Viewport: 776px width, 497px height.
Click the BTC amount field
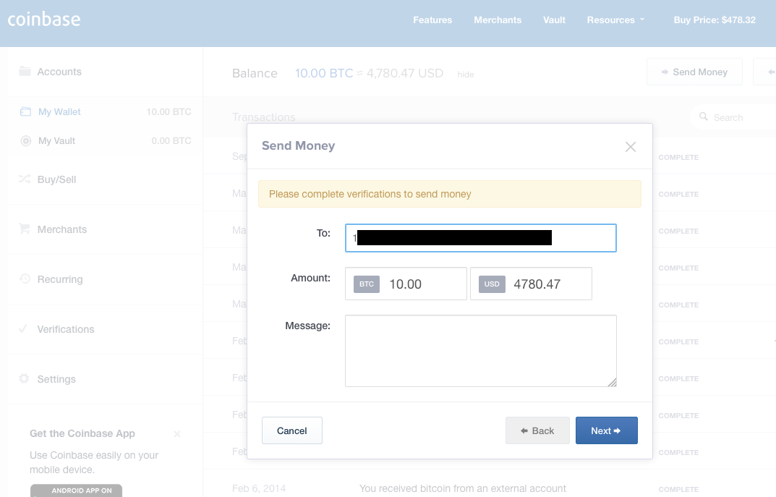tap(406, 284)
